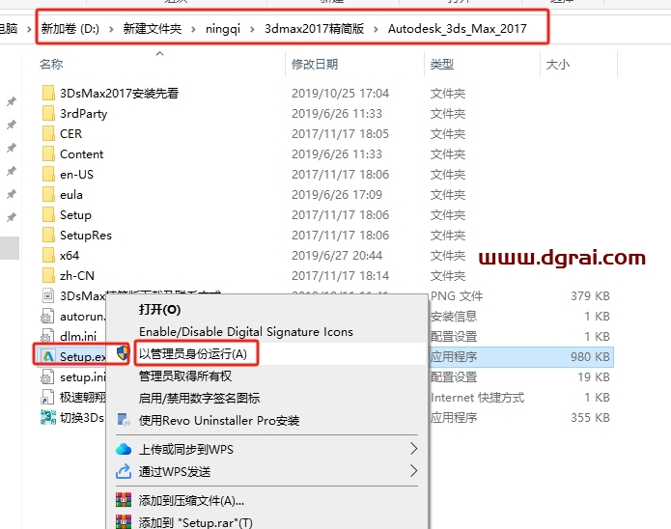Image resolution: width=671 pixels, height=529 pixels.
Task: Click the setup.ini file icon
Action: [x=47, y=377]
